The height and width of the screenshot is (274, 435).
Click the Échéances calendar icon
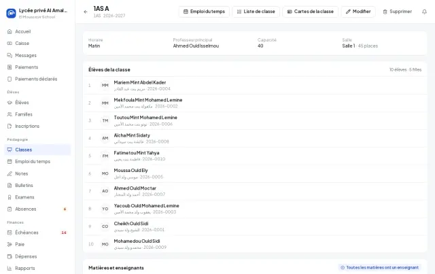pos(10,233)
